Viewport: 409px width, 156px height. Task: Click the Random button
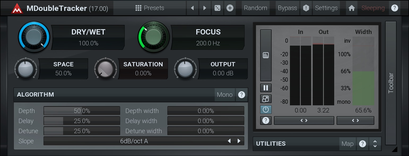[255, 8]
